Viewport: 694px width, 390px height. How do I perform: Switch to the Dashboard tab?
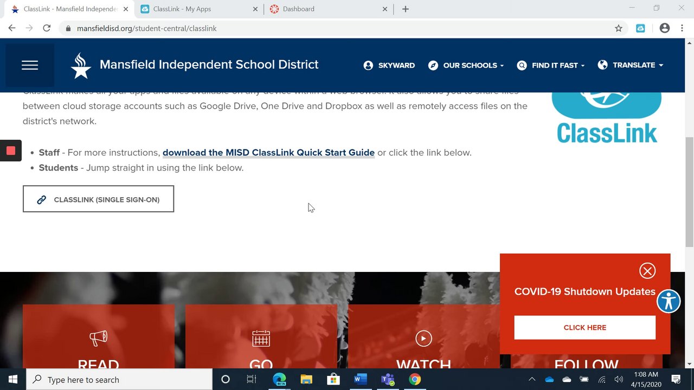329,9
